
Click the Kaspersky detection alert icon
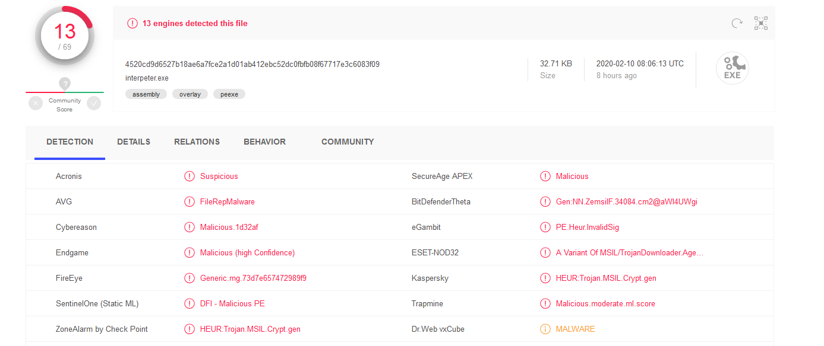click(545, 278)
